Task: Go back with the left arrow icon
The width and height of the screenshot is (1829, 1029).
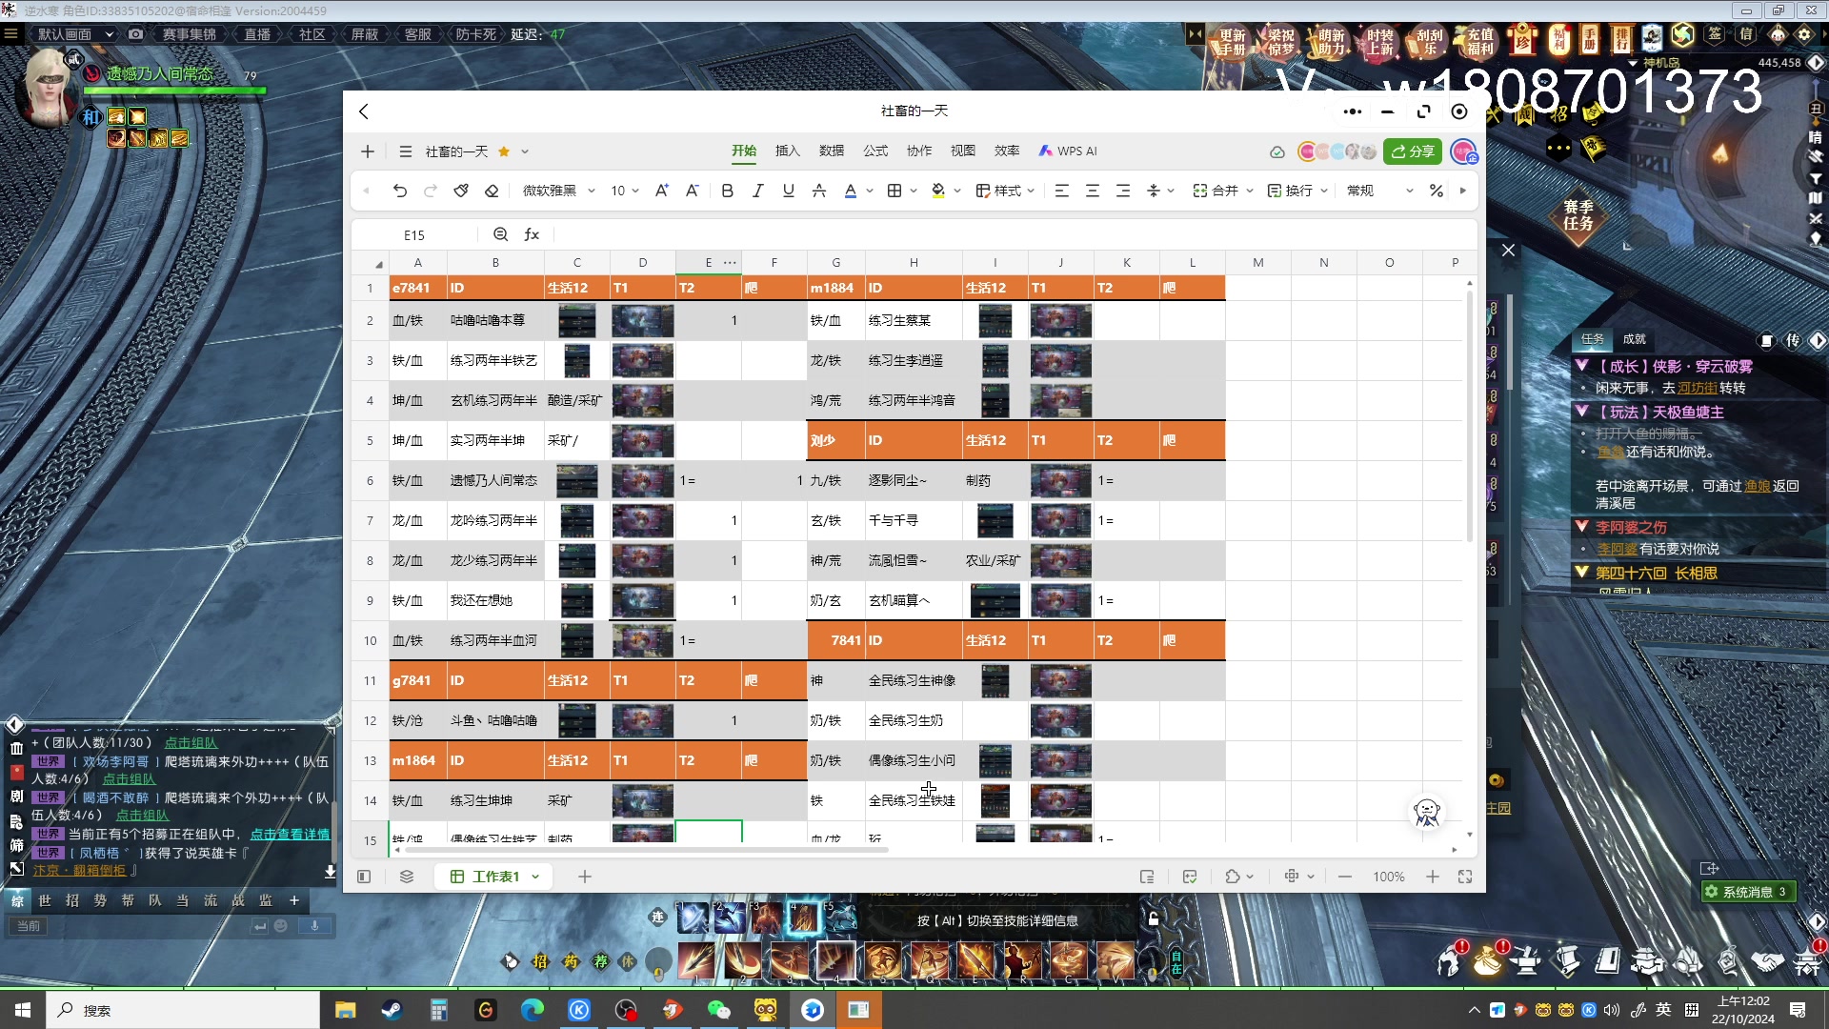Action: point(364,111)
